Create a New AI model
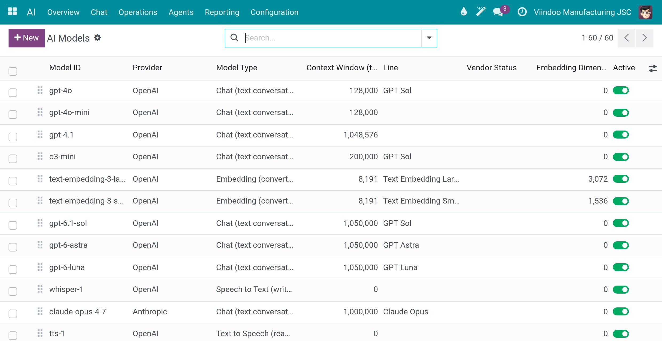 coord(27,38)
